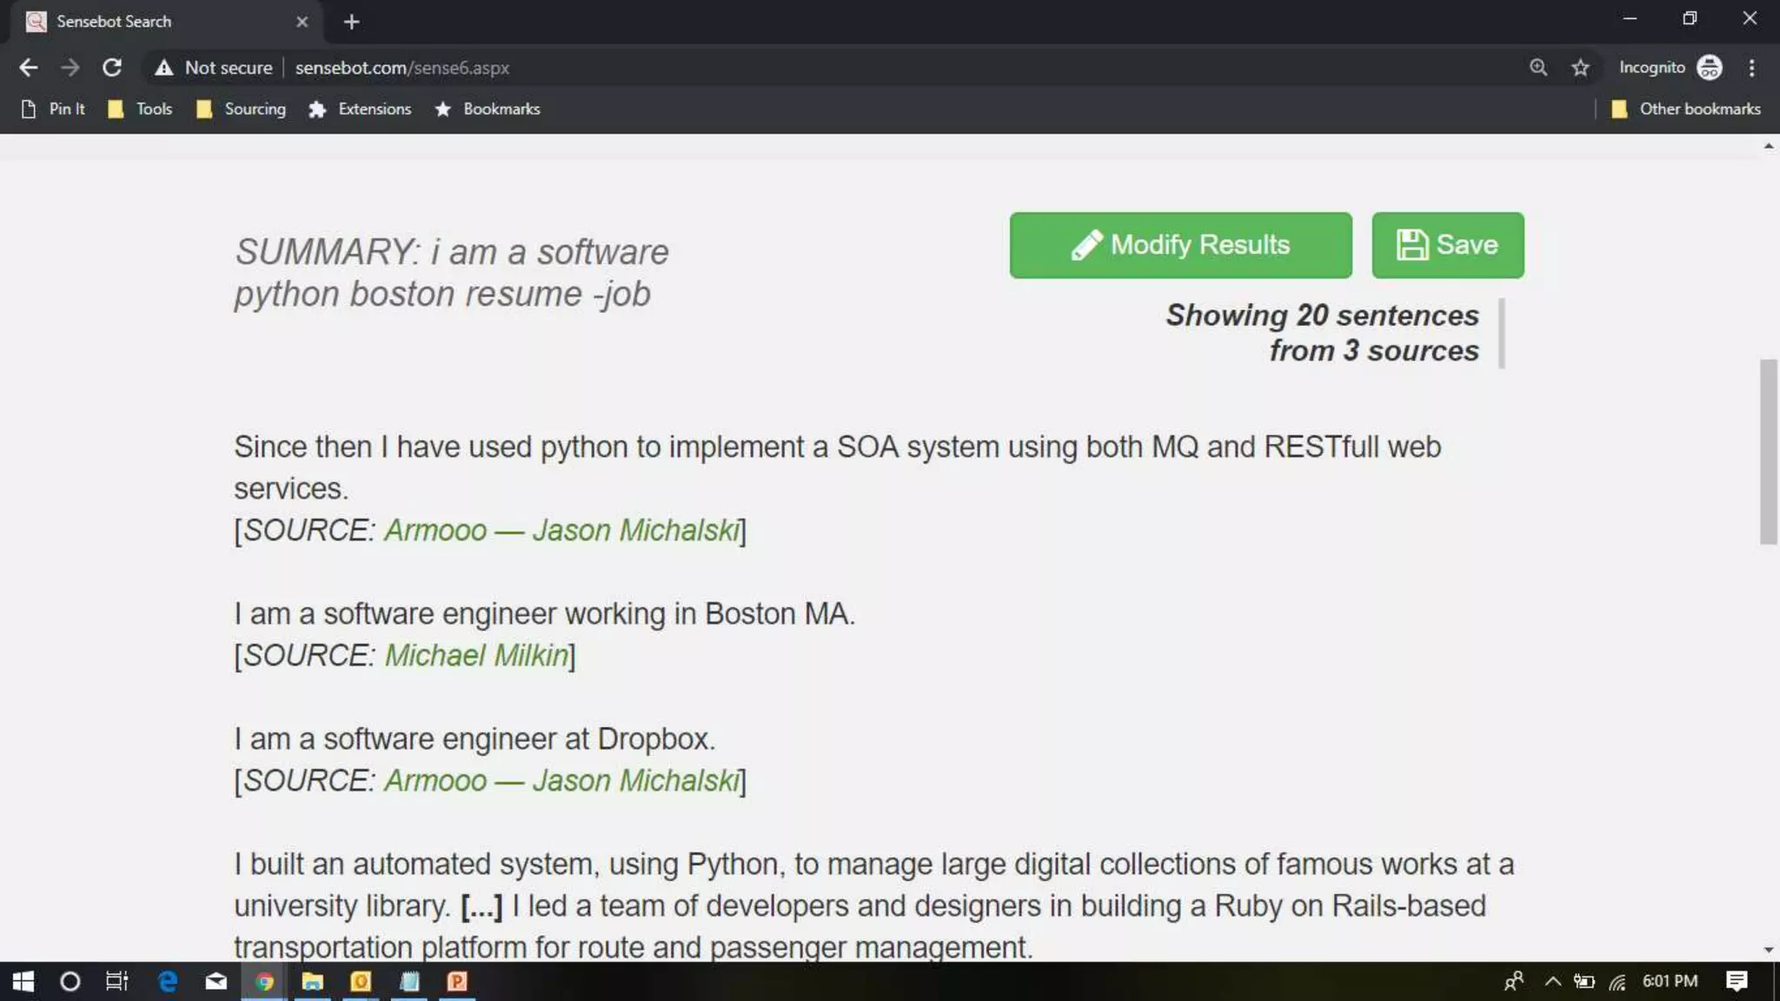Viewport: 1780px width, 1001px height.
Task: Click the Extensions bookmark
Action: tap(360, 109)
